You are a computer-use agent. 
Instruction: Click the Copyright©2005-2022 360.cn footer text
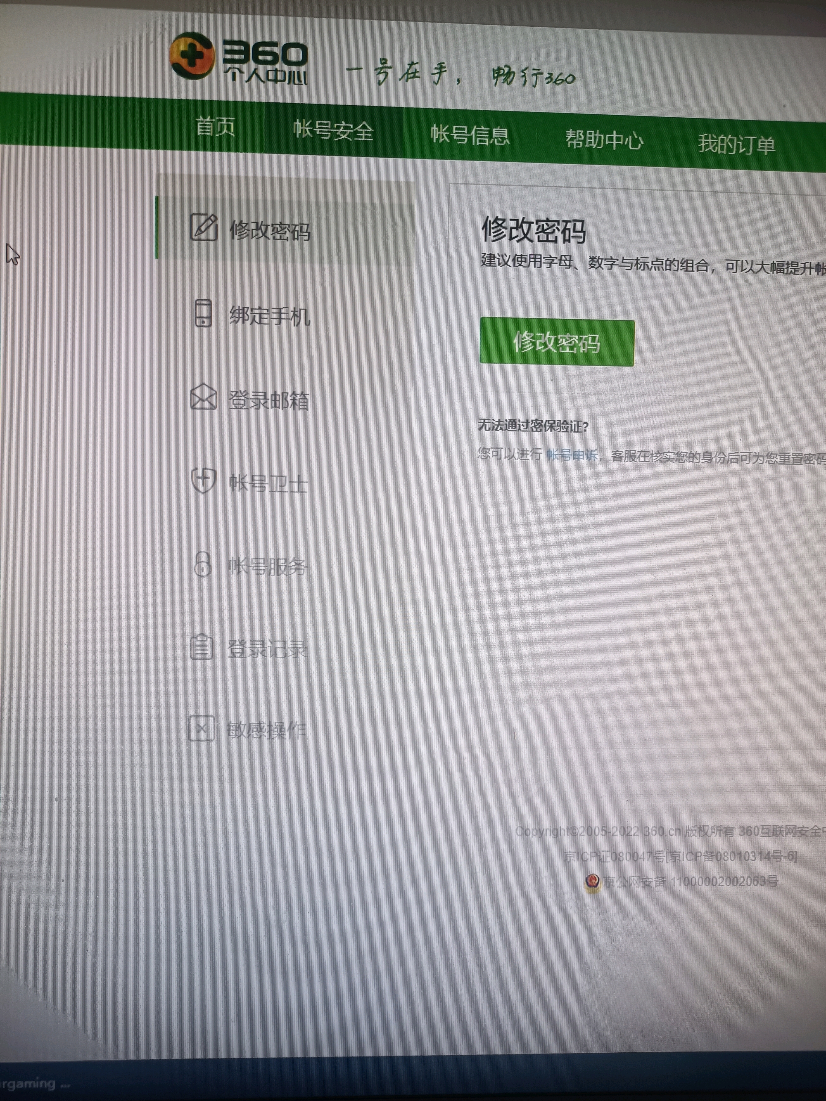598,831
